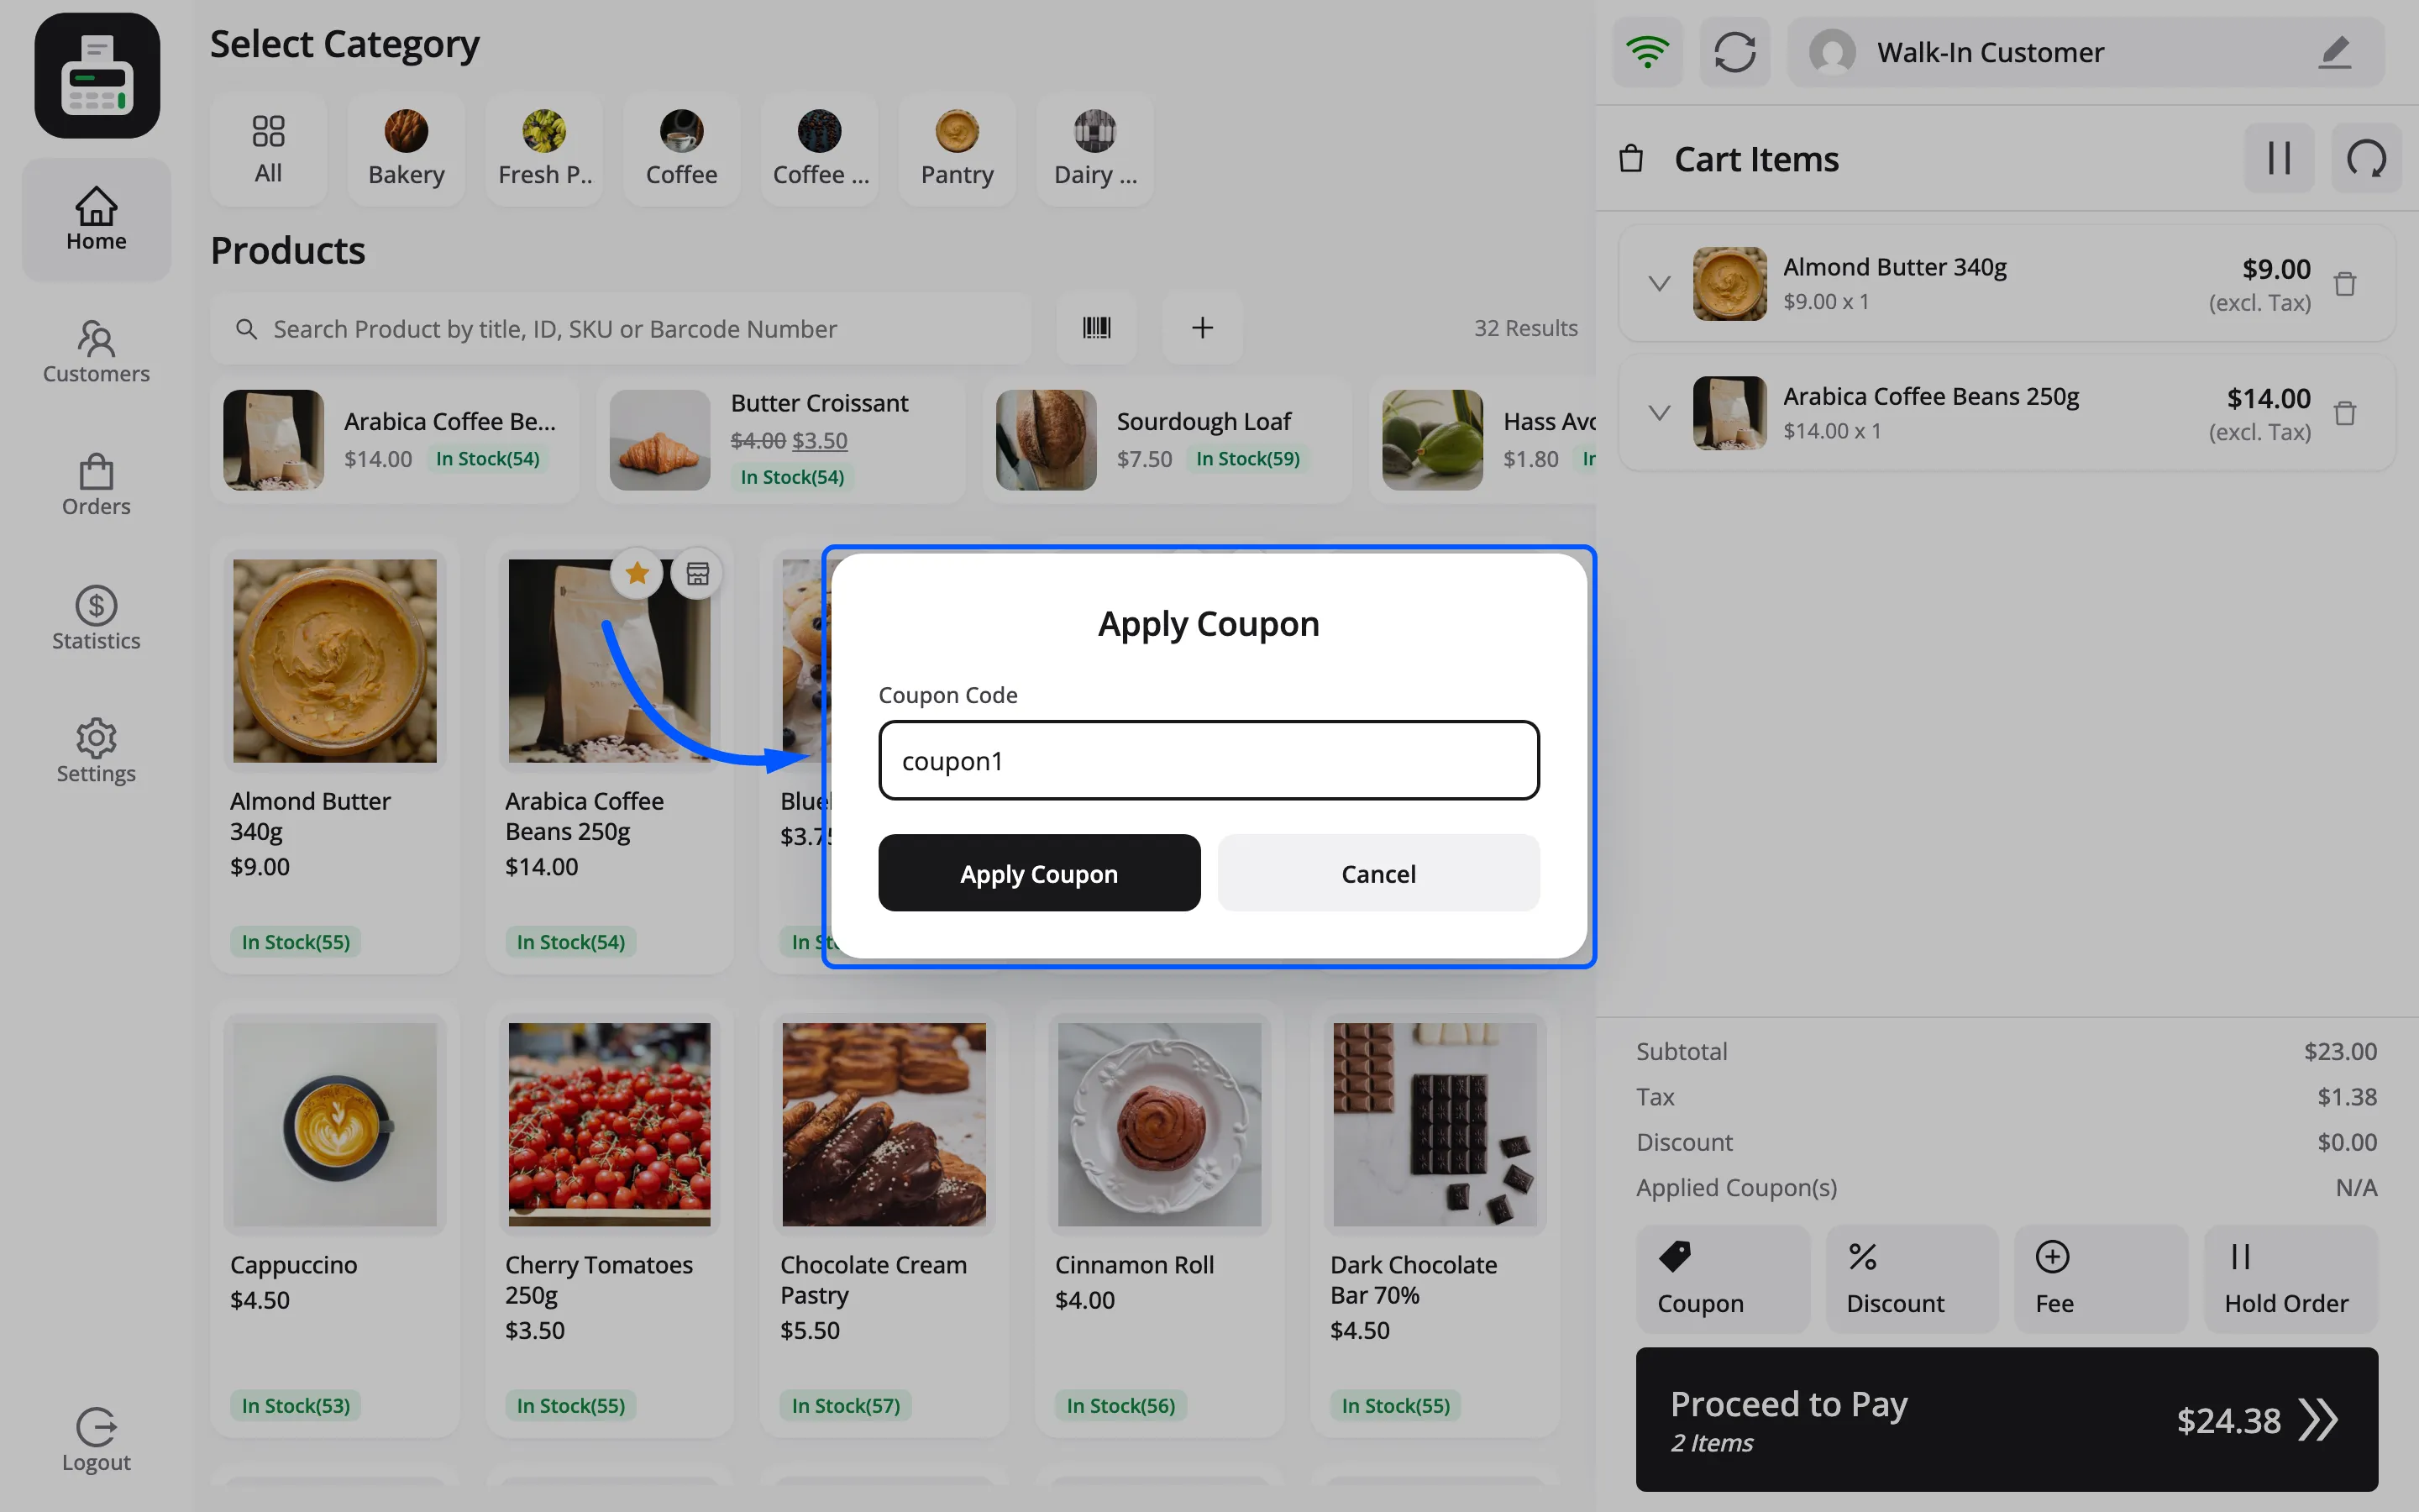Go to the Home sidebar section
The height and width of the screenshot is (1512, 2419).
[96, 219]
